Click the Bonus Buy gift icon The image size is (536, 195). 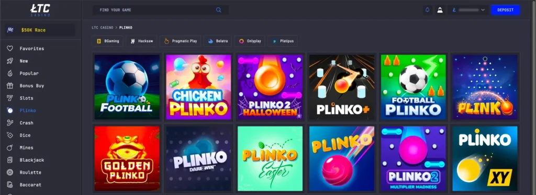10,86
